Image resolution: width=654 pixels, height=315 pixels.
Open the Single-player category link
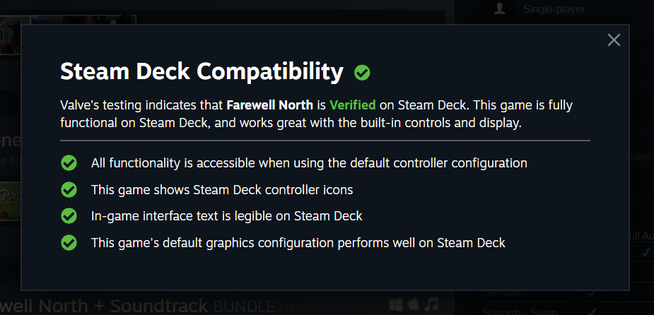(554, 9)
